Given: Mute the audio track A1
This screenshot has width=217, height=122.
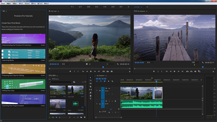Looking at the screenshot, I should tap(109, 101).
